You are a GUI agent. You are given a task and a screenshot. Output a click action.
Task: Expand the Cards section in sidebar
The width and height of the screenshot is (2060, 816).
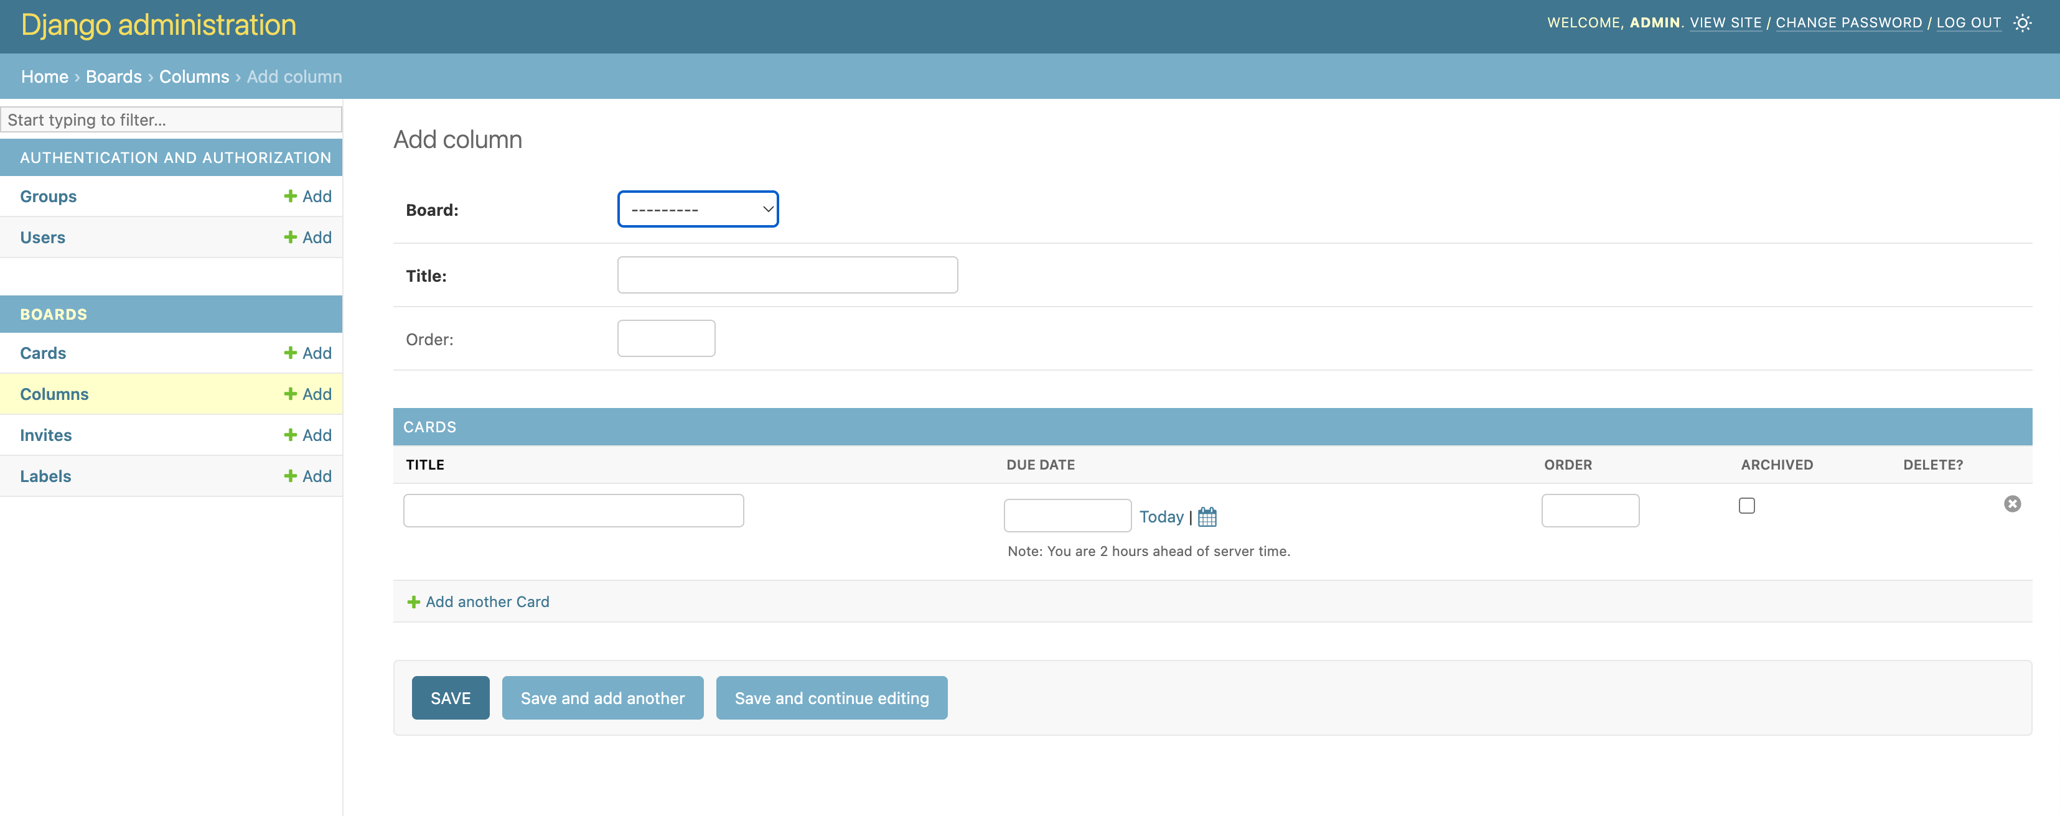42,351
